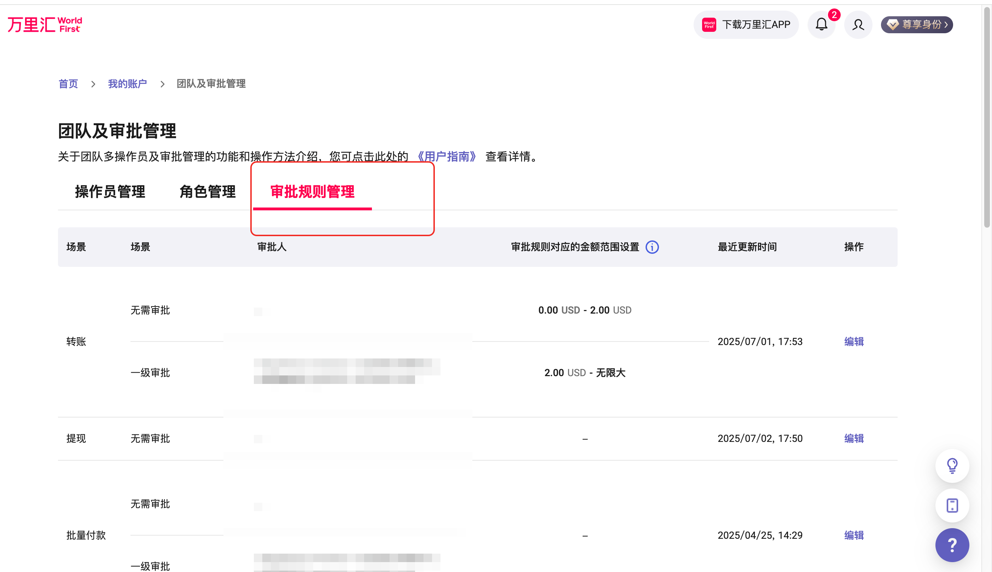Image resolution: width=992 pixels, height=572 pixels.
Task: Click the WorldFirst app icon in download button
Action: 709,25
